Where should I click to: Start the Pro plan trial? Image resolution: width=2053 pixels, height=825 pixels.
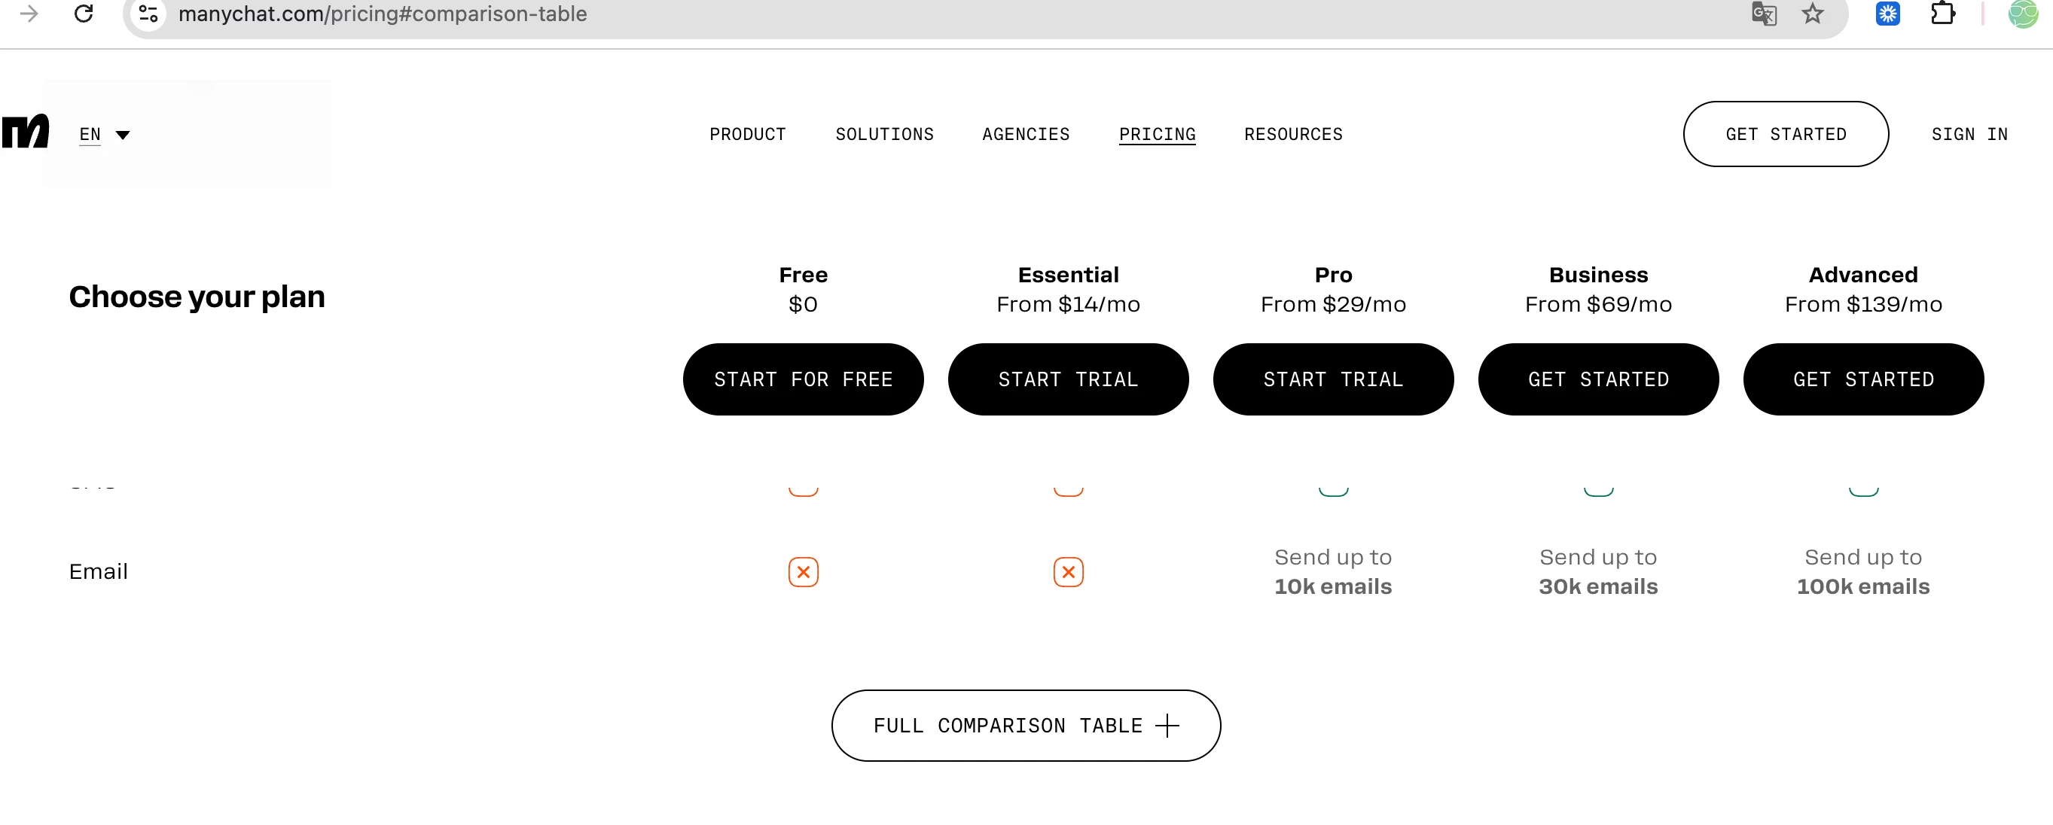coord(1332,379)
